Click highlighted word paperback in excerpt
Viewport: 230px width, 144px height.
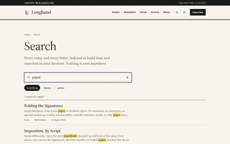(70, 136)
